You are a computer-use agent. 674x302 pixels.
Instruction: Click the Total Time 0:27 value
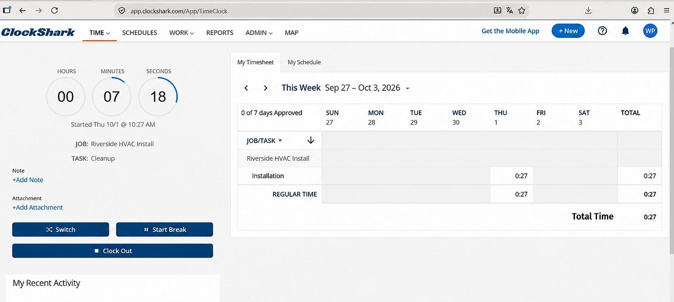click(650, 217)
